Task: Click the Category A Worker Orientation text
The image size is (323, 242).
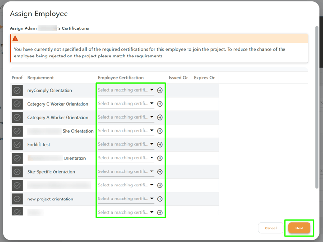Action: pos(58,118)
